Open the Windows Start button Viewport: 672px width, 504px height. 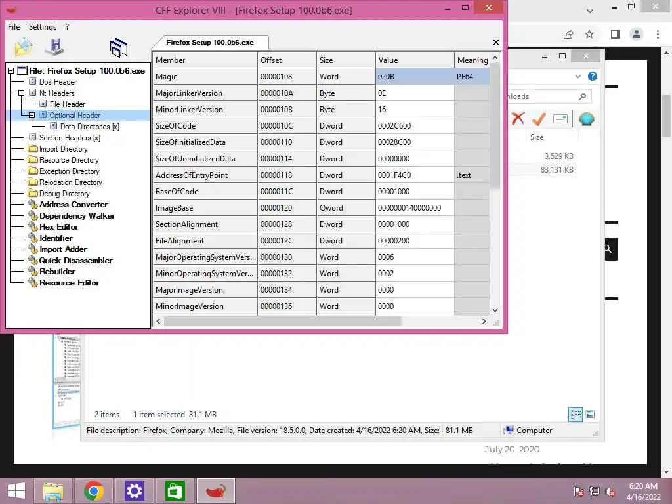click(16, 491)
